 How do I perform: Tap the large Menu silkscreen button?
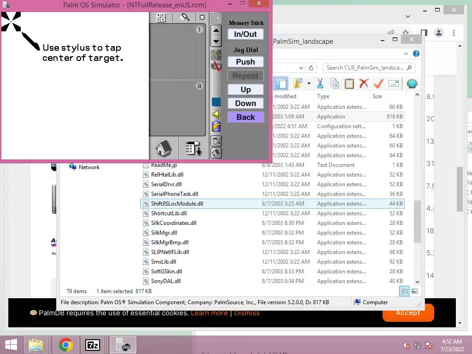tap(193, 148)
